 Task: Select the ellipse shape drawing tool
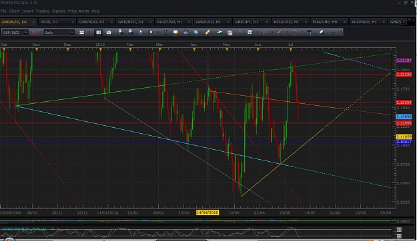(x=294, y=32)
